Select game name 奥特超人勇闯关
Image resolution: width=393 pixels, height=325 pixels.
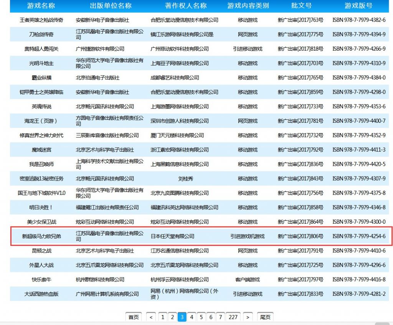[41, 49]
